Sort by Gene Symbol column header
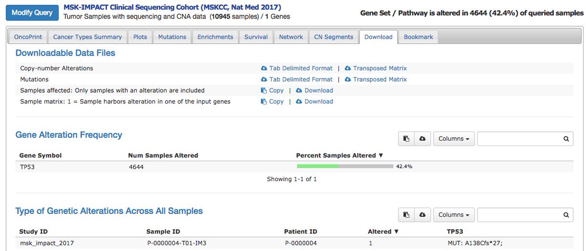This screenshot has height=251, width=586. (41, 156)
